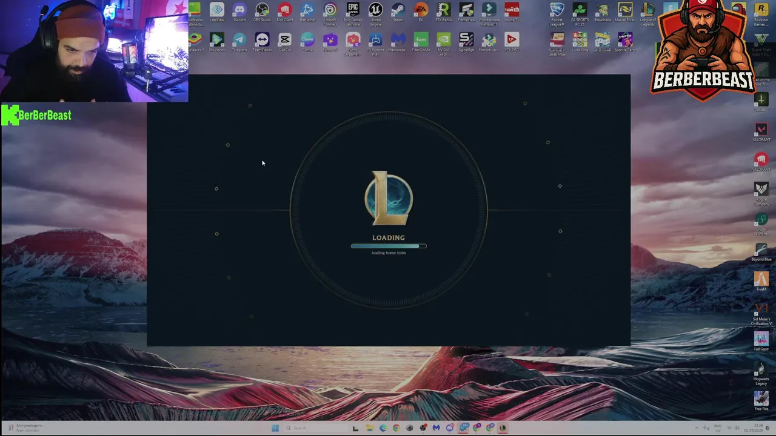This screenshot has width=776, height=436.
Task: Click the "loading home hubs" status text
Action: coord(389,253)
